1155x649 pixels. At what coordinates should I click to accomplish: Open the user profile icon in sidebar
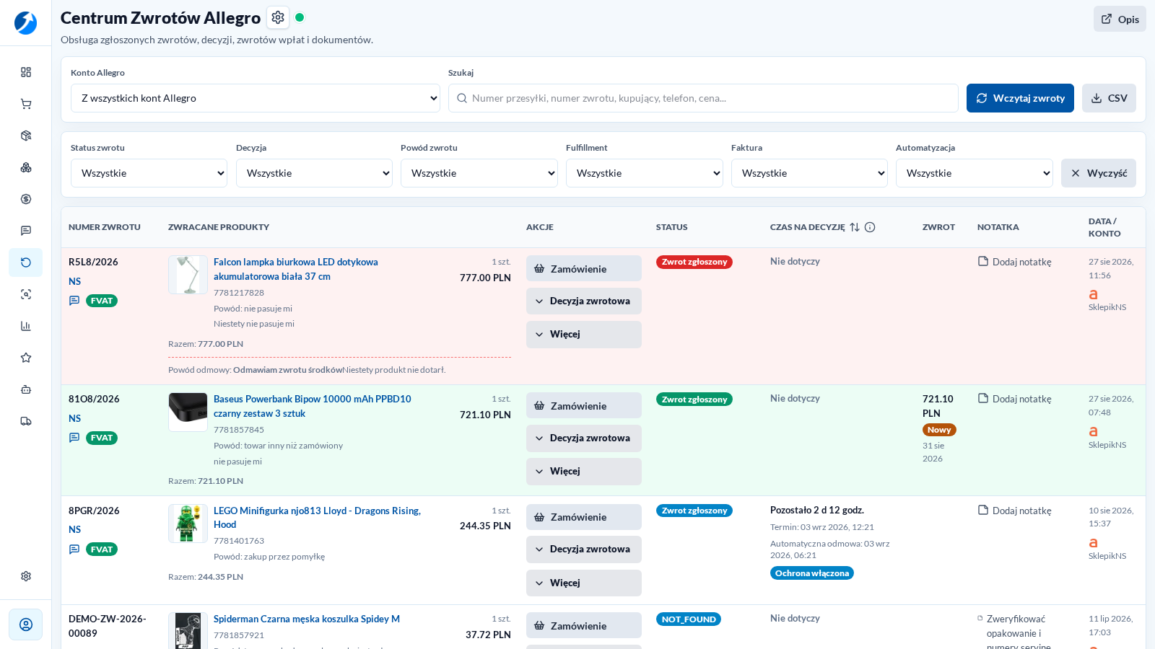click(x=26, y=624)
